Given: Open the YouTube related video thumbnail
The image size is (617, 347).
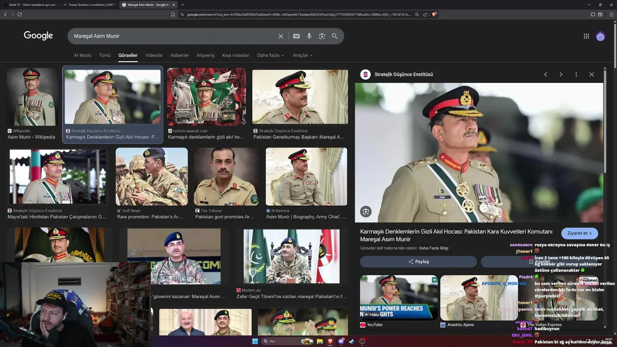Looking at the screenshot, I should (399, 297).
